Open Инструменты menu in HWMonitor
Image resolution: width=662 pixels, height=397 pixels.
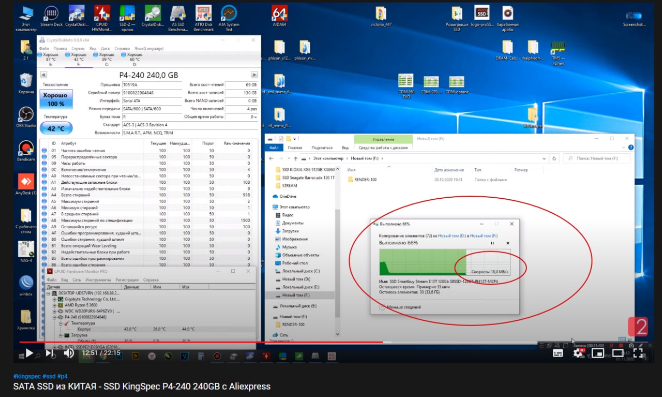[98, 280]
